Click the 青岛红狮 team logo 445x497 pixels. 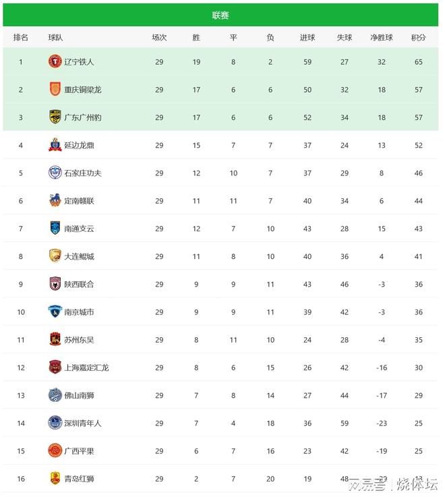pos(55,479)
